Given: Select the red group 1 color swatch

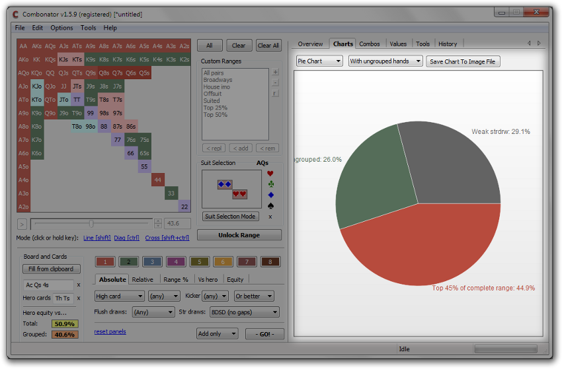Looking at the screenshot, I should [x=106, y=262].
